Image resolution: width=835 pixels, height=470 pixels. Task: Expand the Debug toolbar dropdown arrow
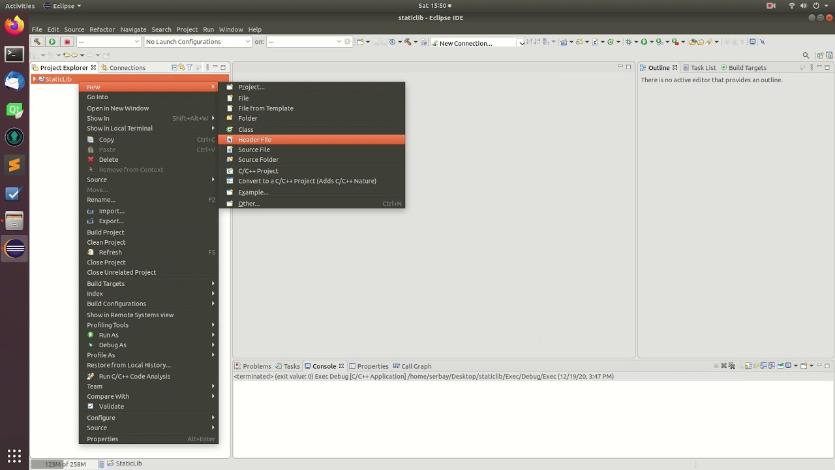pyautogui.click(x=636, y=42)
